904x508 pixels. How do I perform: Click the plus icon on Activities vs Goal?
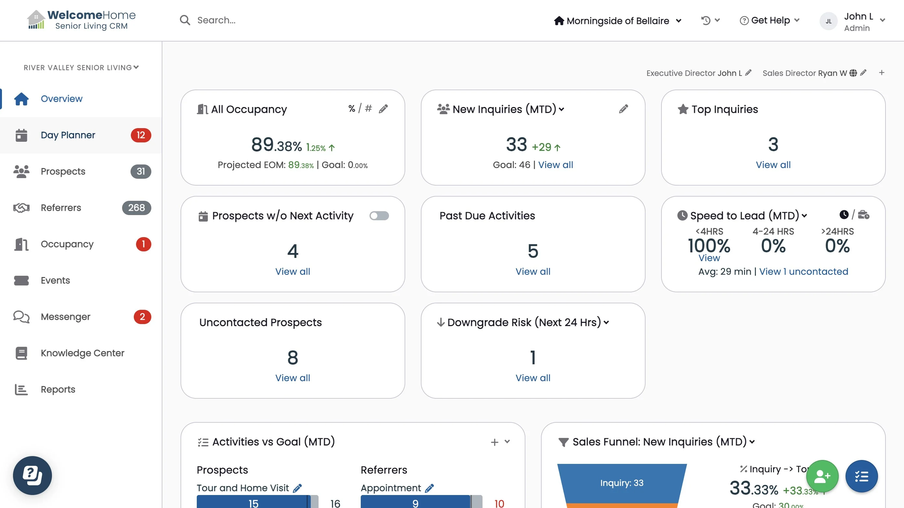point(494,442)
